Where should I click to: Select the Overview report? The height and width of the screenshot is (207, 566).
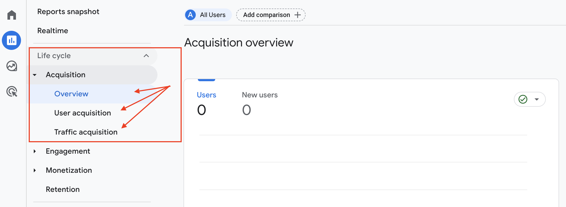tap(71, 94)
